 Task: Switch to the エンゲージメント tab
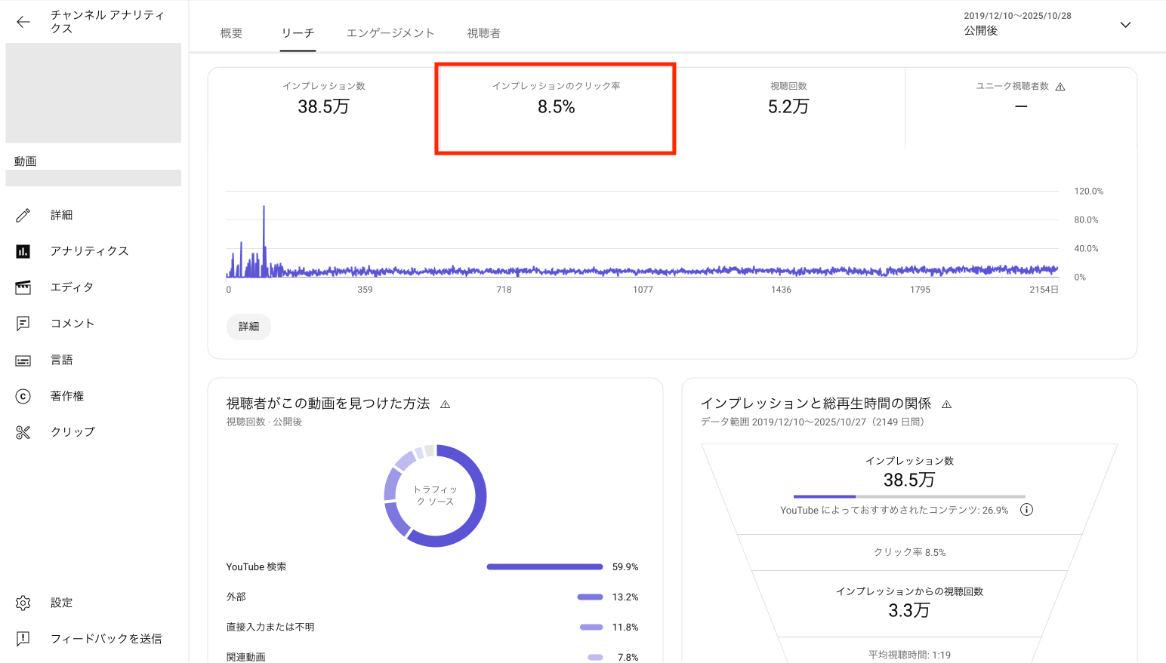pyautogui.click(x=390, y=33)
